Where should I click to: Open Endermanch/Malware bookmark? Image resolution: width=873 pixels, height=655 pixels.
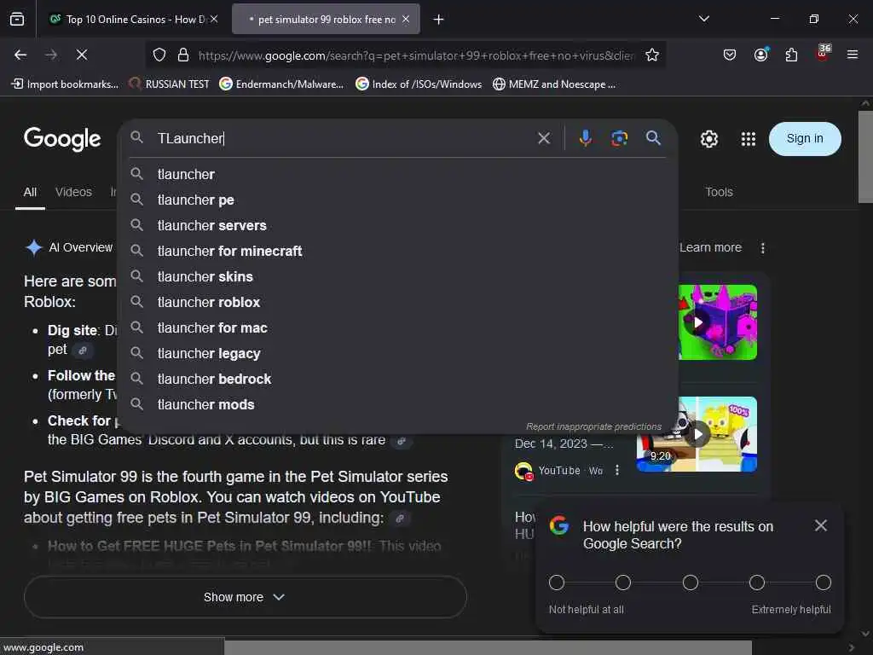281,84
